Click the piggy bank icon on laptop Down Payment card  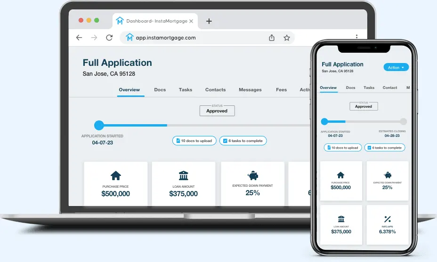[252, 175]
